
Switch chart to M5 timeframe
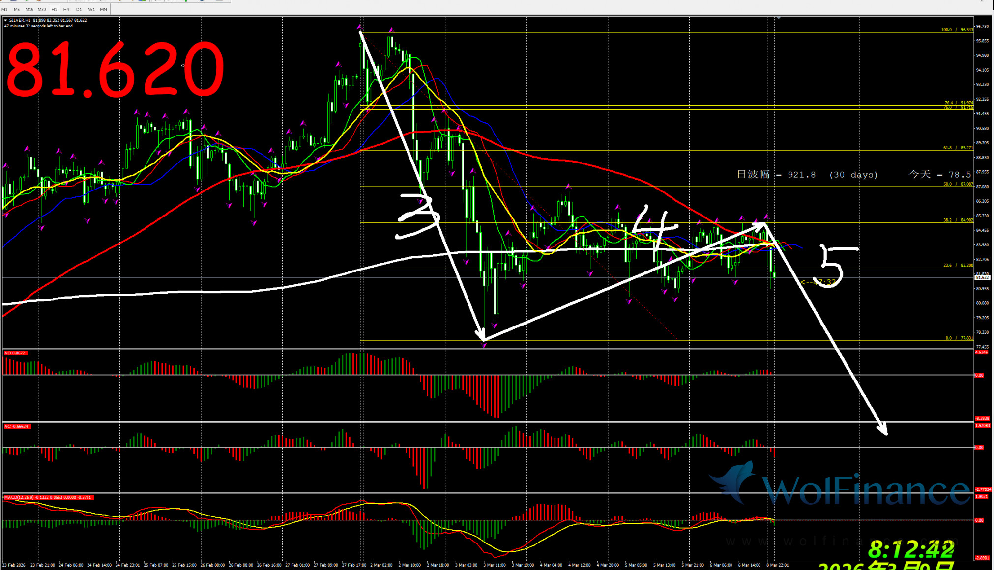[17, 9]
